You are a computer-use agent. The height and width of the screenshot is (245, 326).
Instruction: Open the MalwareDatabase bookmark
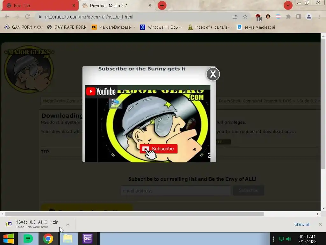[x=113, y=27]
